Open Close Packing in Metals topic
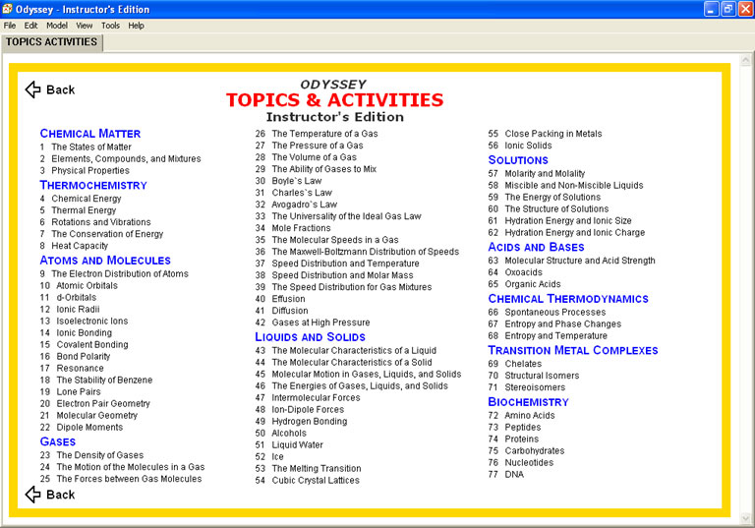The image size is (755, 528). (x=545, y=134)
